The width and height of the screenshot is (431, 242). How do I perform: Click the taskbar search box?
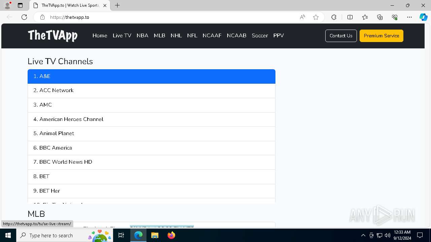click(65, 235)
